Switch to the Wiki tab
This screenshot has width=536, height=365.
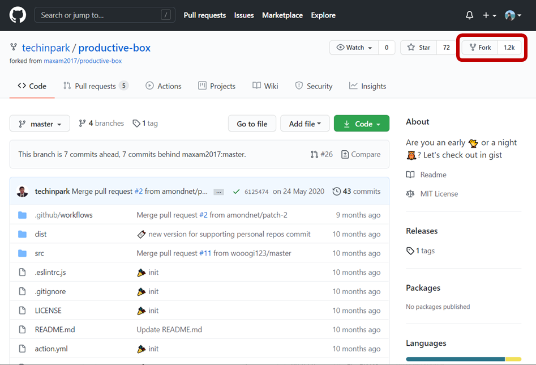coord(265,86)
